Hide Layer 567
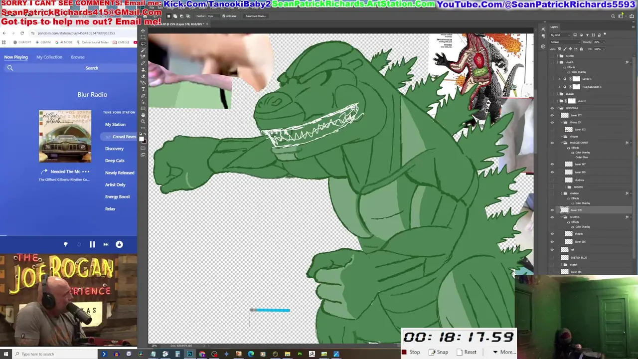Image resolution: width=638 pixels, height=359 pixels. (x=552, y=164)
